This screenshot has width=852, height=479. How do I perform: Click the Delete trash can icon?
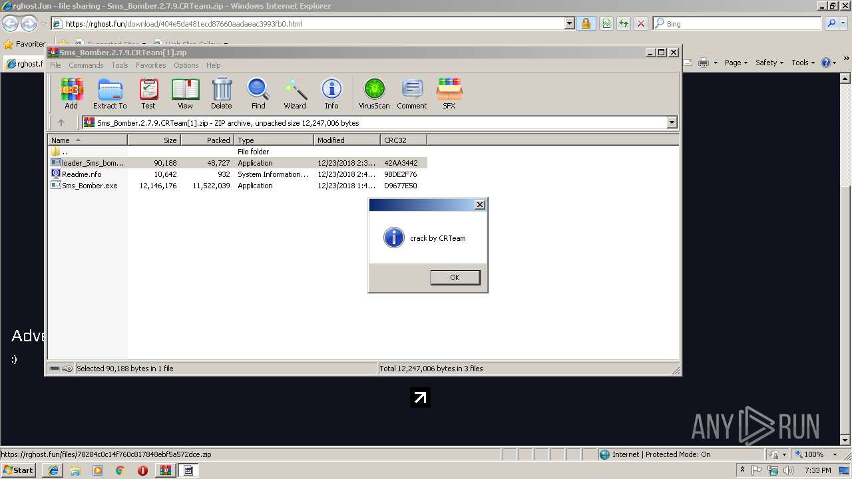coord(222,93)
